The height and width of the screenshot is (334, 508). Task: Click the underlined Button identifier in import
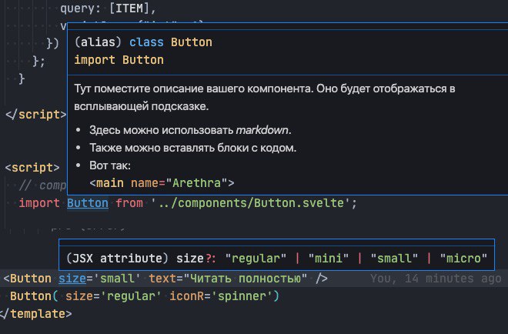click(88, 203)
